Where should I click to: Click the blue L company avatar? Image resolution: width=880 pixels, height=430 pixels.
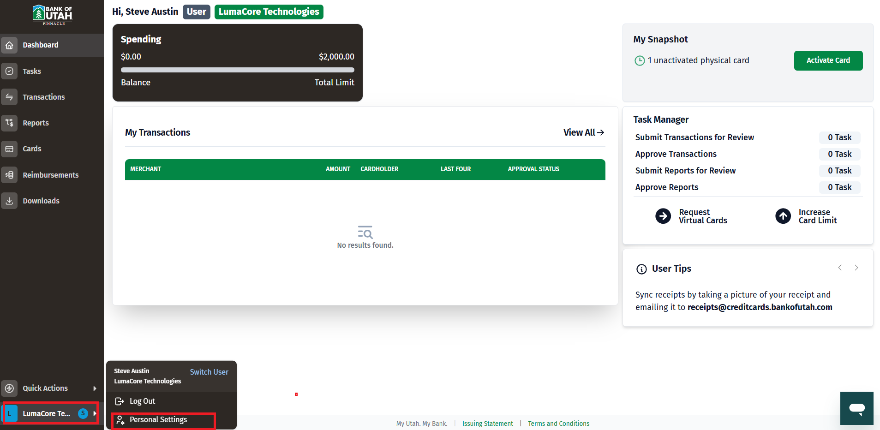tap(10, 413)
